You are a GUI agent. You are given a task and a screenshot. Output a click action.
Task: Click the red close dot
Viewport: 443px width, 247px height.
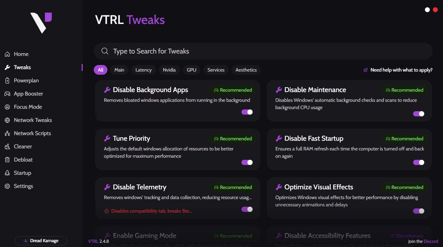[x=435, y=10]
